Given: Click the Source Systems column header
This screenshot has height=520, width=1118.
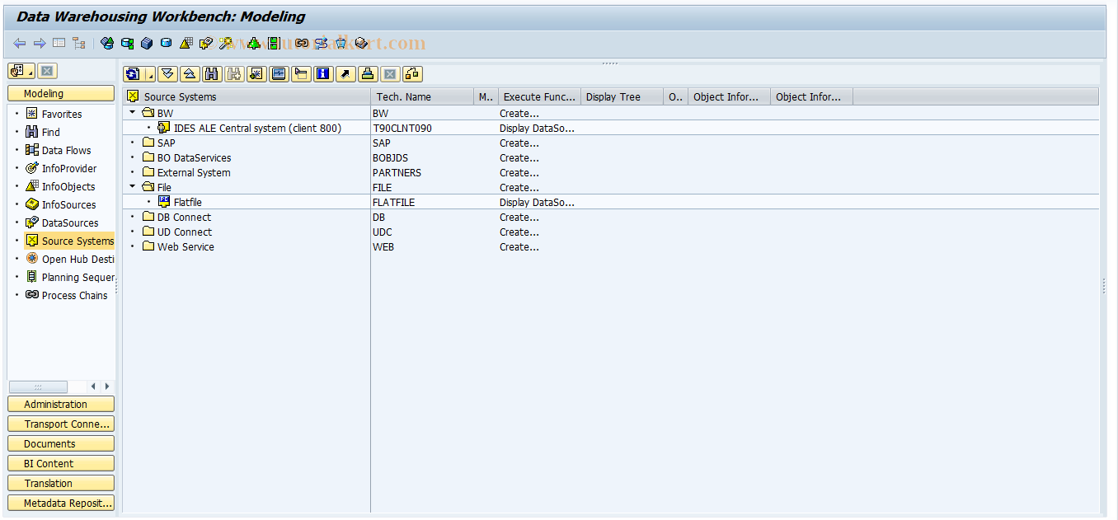Looking at the screenshot, I should 247,96.
